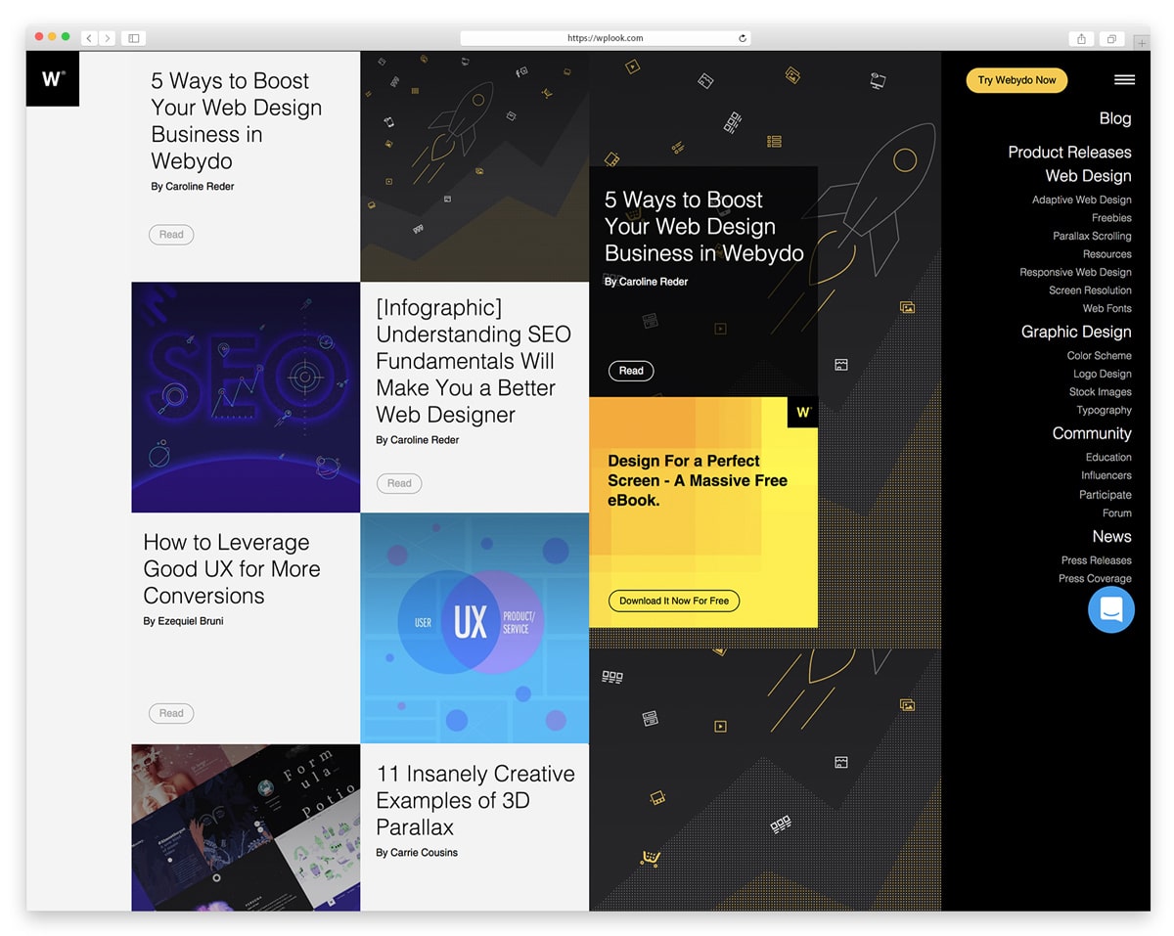Click the author name By Ezequiel Bruni
The image size is (1174, 936).
183,621
